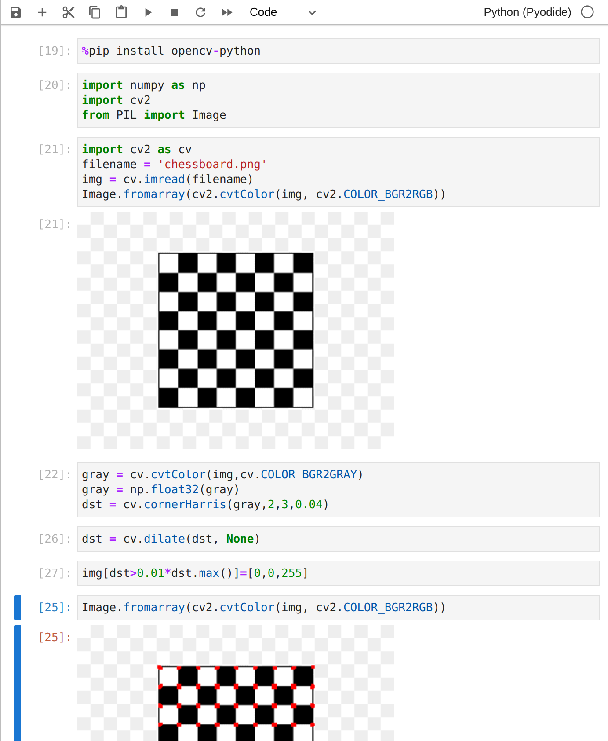Click the kernel status circle indicator
The height and width of the screenshot is (741, 608).
tap(587, 12)
